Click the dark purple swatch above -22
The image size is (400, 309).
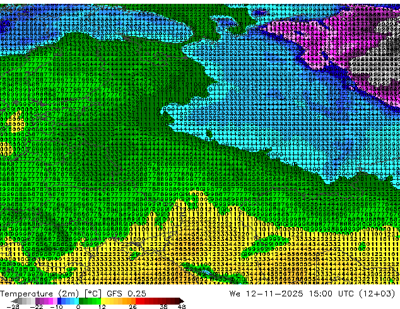[x=37, y=301]
